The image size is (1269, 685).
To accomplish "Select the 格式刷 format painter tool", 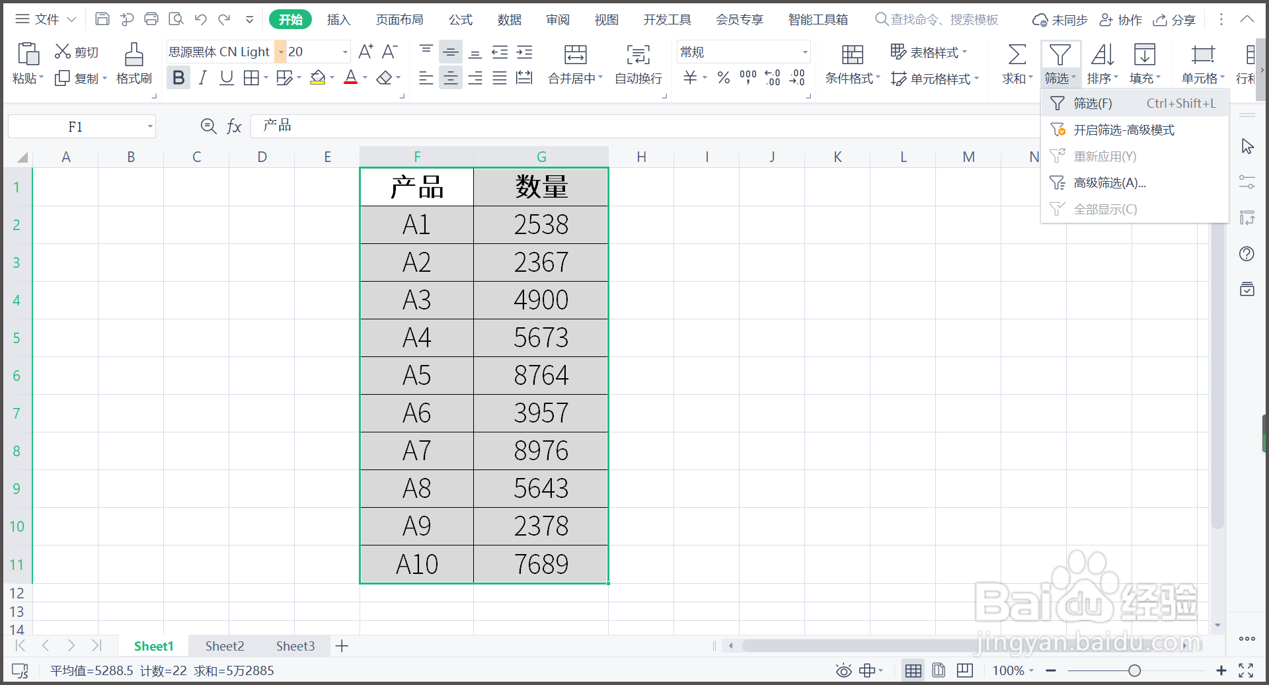I will pyautogui.click(x=133, y=63).
